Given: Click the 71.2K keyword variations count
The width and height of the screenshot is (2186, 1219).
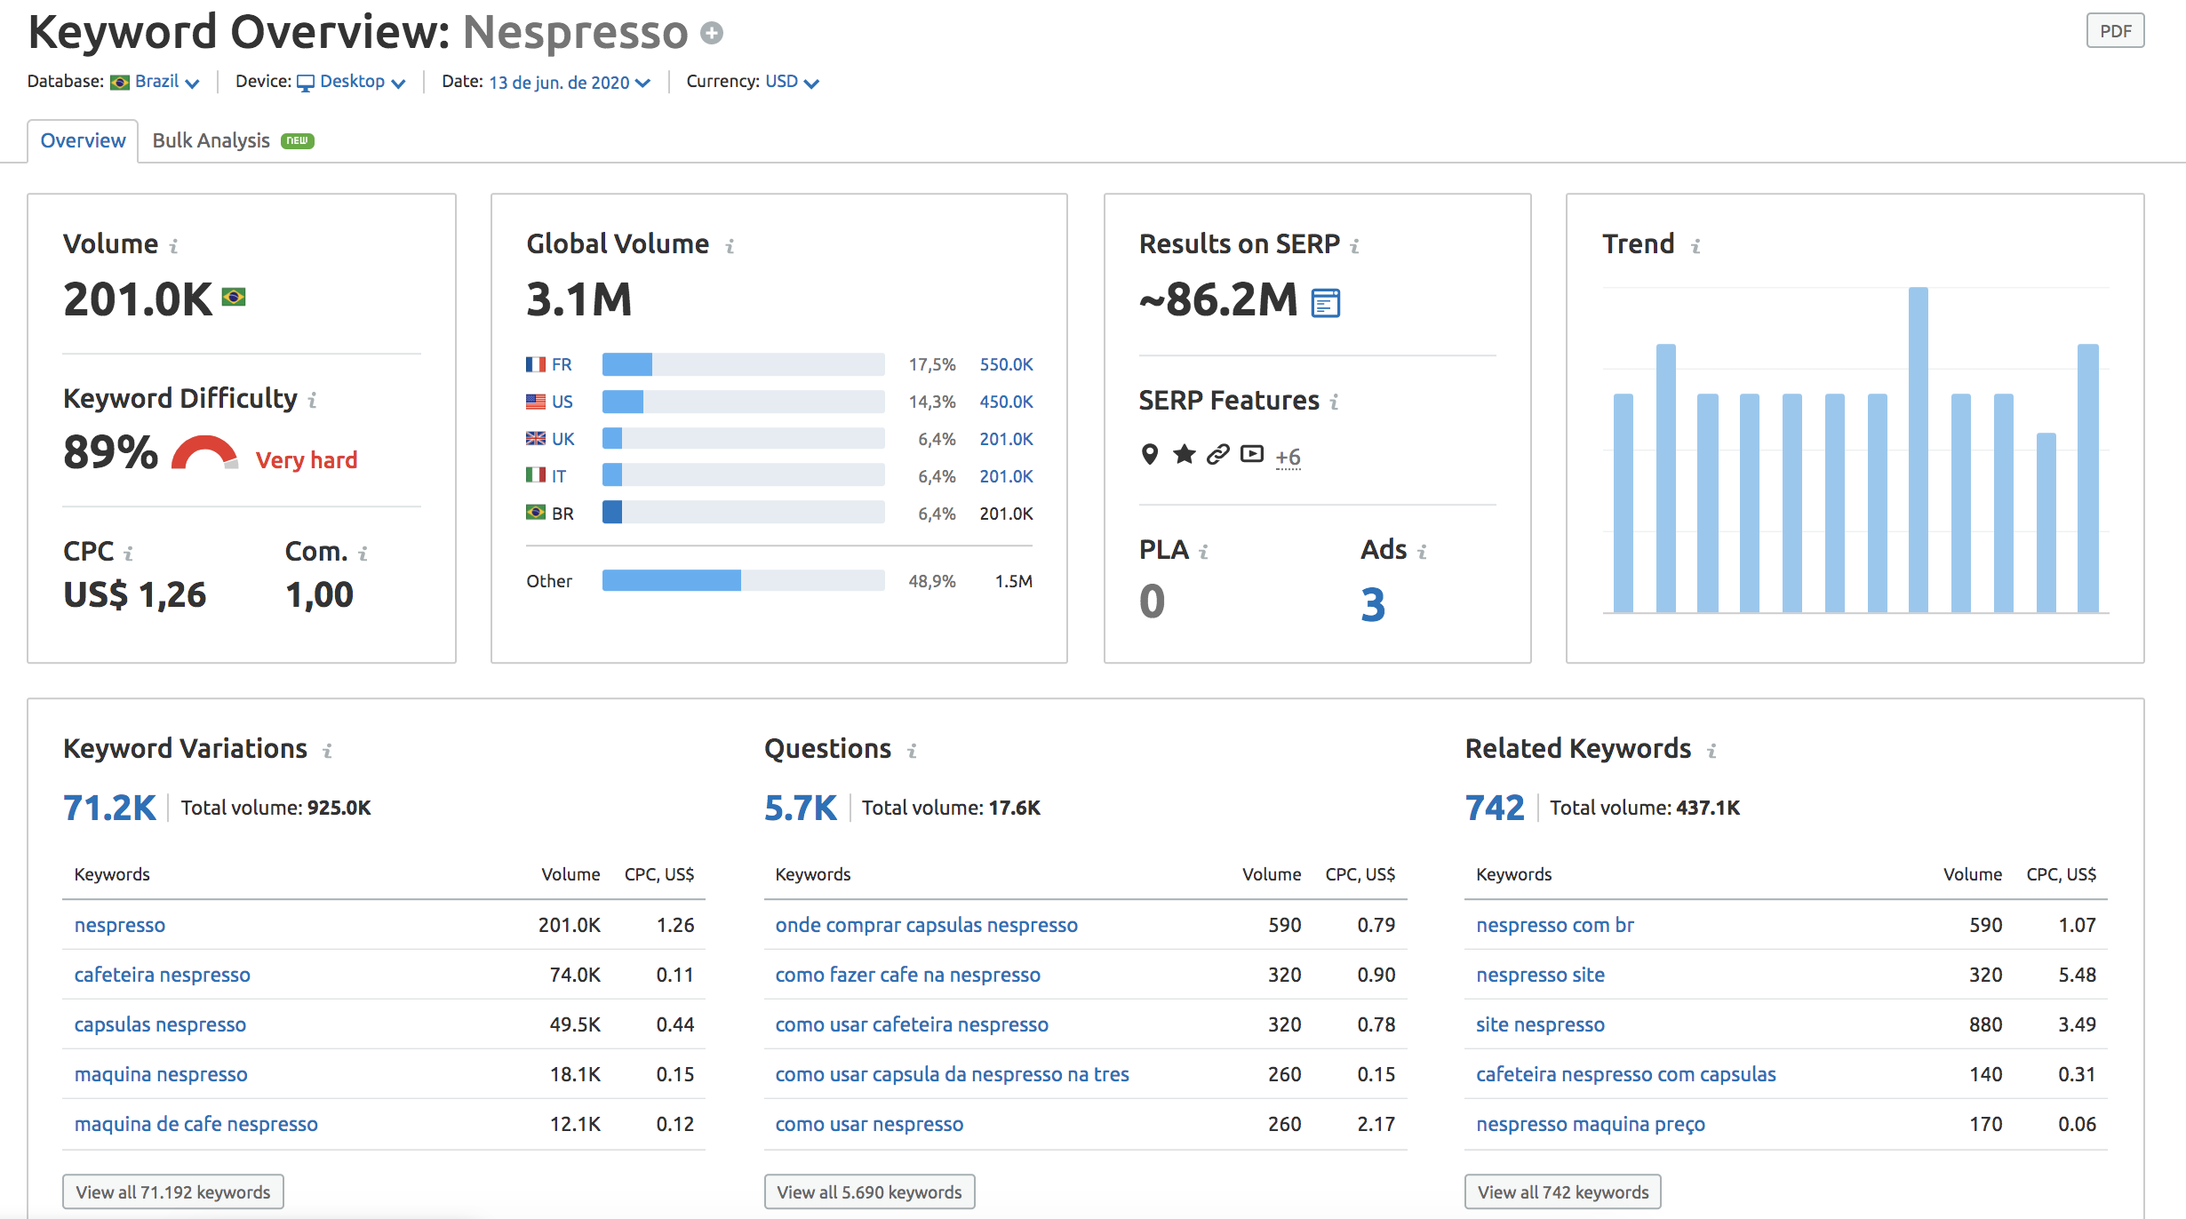Looking at the screenshot, I should coord(109,808).
